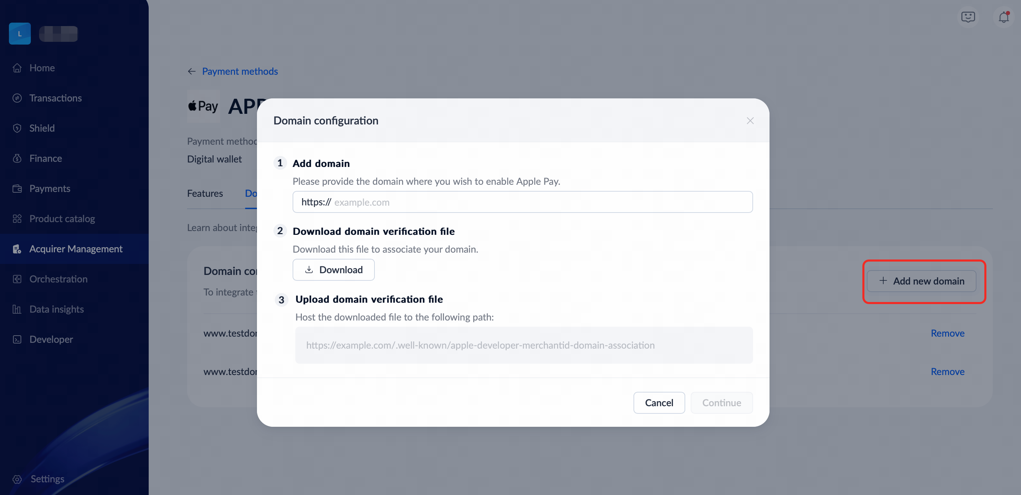Switch to the Features tab
Viewport: 1021px width, 495px height.
coord(205,193)
